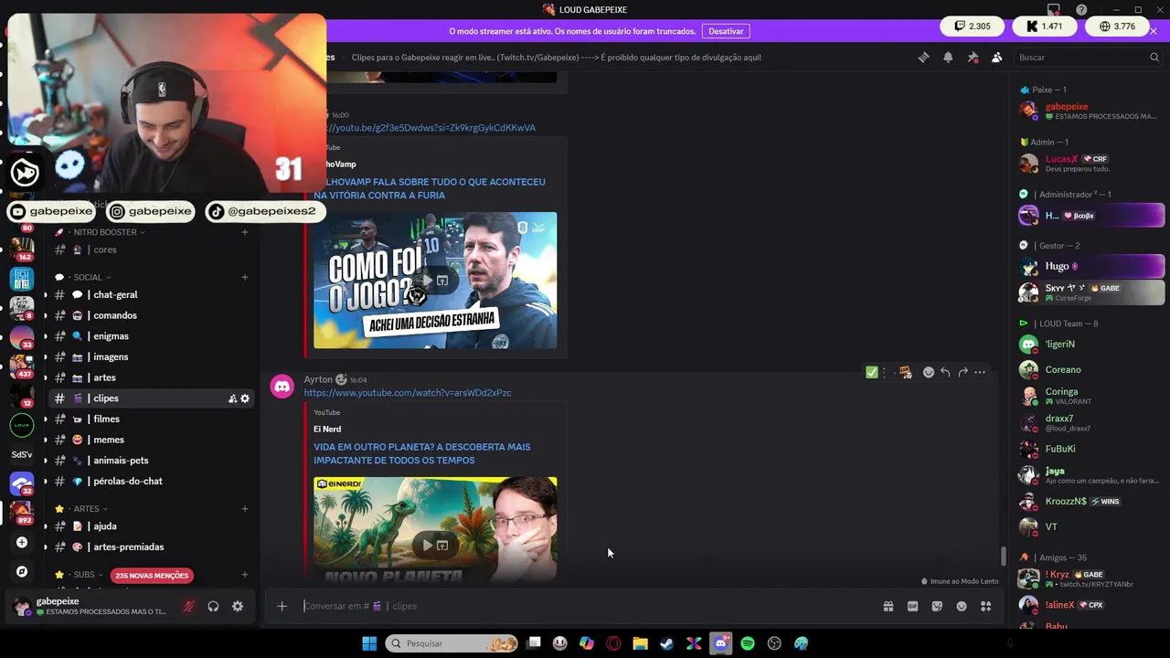The image size is (1170, 658).
Task: Add reaction to Ayrton's message
Action: (x=929, y=372)
